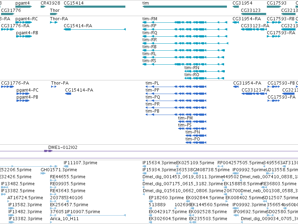298x224 pixels.
Task: Select the tim gene bar
Action: click(185, 7)
